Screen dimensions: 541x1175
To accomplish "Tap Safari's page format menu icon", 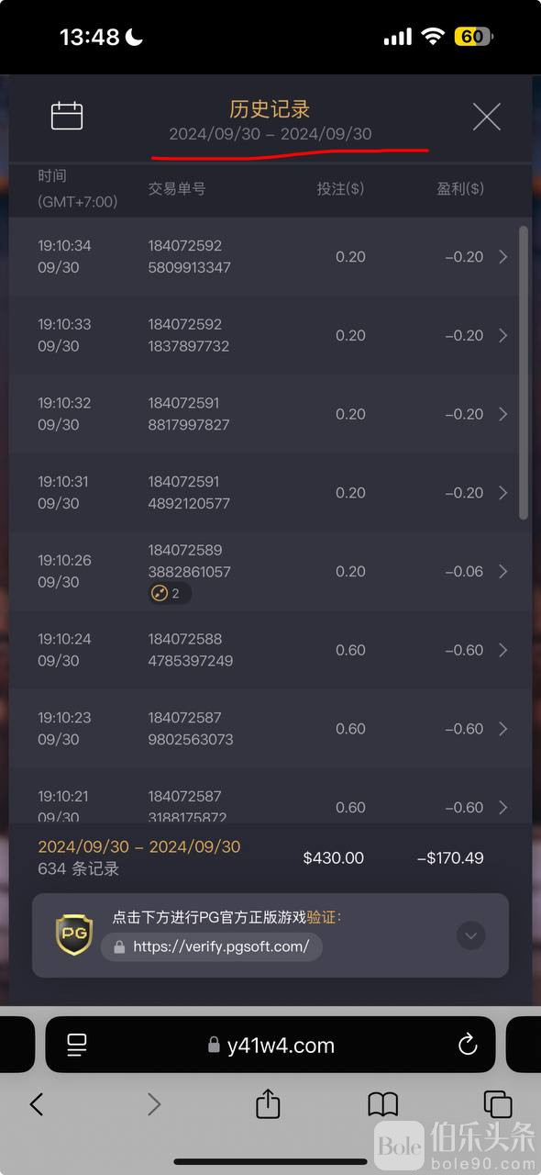I will tap(77, 1045).
